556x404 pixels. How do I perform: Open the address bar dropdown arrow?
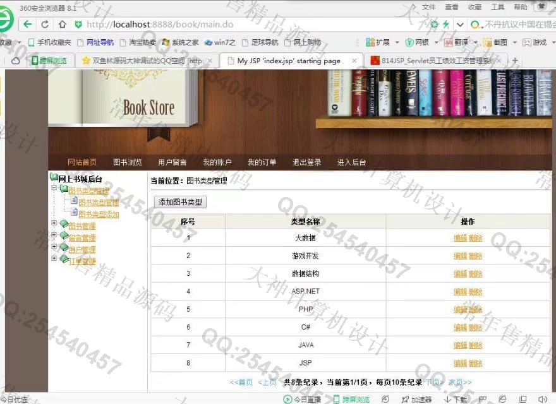(460, 25)
